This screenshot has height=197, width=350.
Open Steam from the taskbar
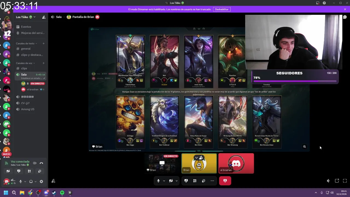[x=54, y=193]
